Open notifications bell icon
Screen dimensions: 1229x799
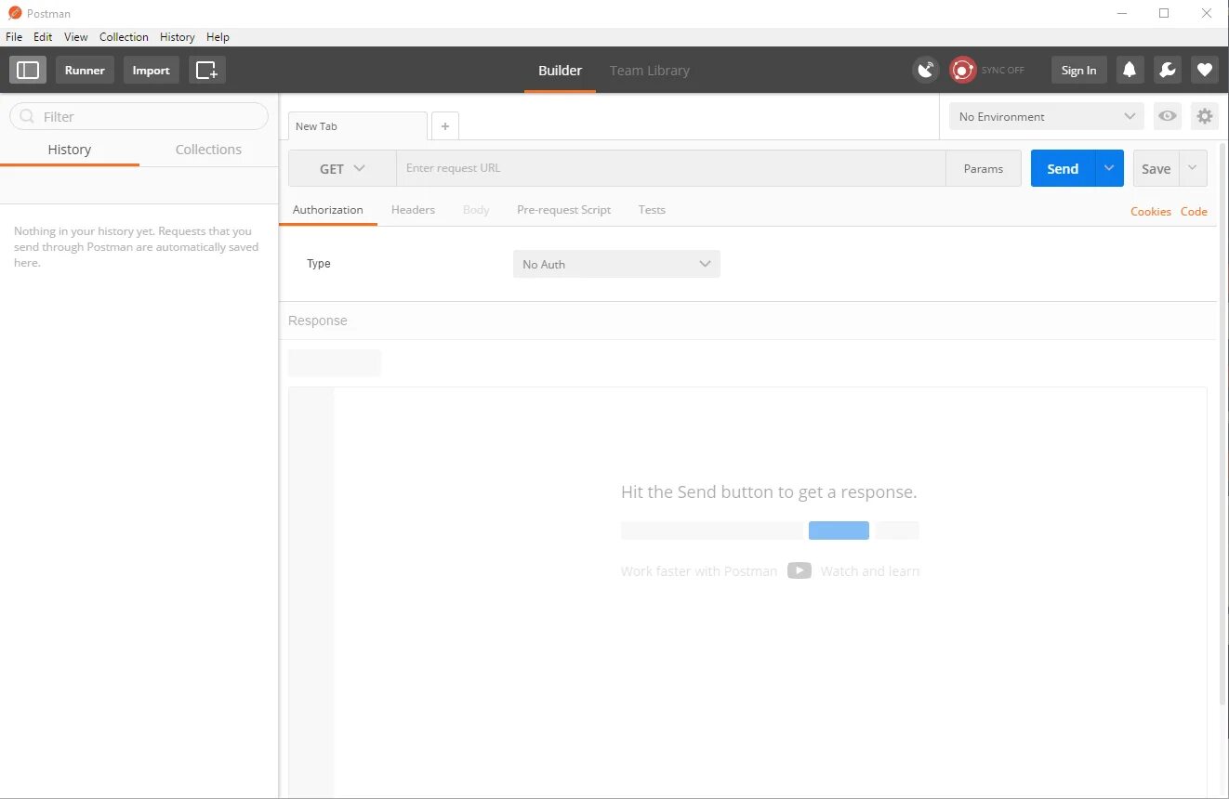point(1130,70)
